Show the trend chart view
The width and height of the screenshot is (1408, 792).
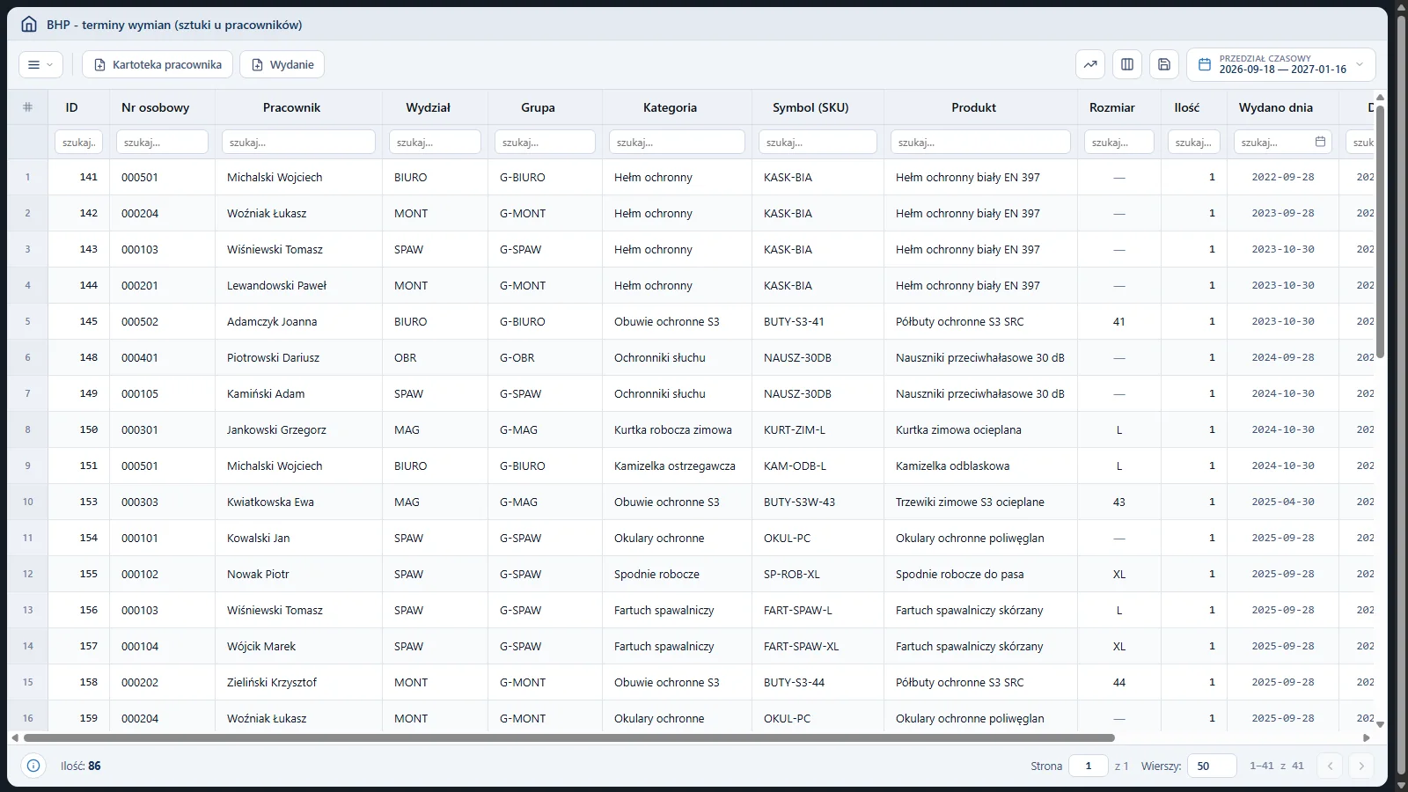[x=1090, y=64]
